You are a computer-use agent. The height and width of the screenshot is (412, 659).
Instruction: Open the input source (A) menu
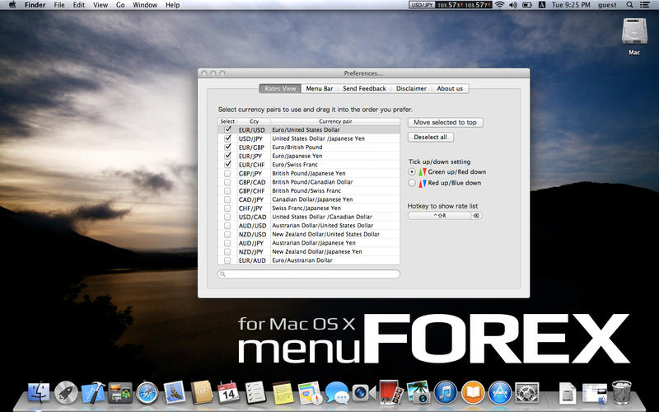[x=542, y=5]
